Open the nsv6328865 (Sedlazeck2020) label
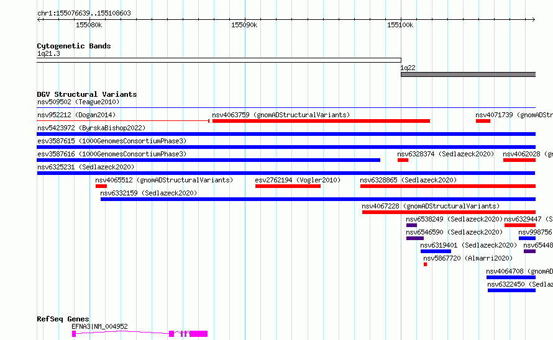The height and width of the screenshot is (340, 553). (x=408, y=180)
